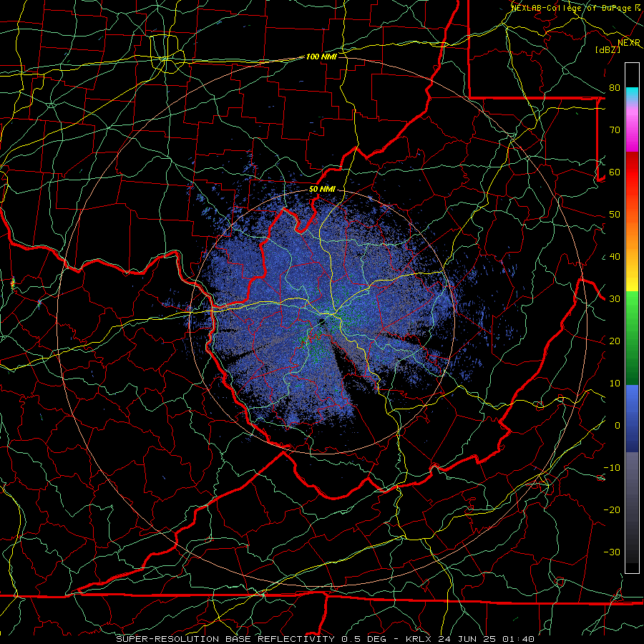The image size is (644, 644).
Task: Click the SUPER-RESOLUTION BASE REFLECTIVITY caption
Action: coord(225,639)
